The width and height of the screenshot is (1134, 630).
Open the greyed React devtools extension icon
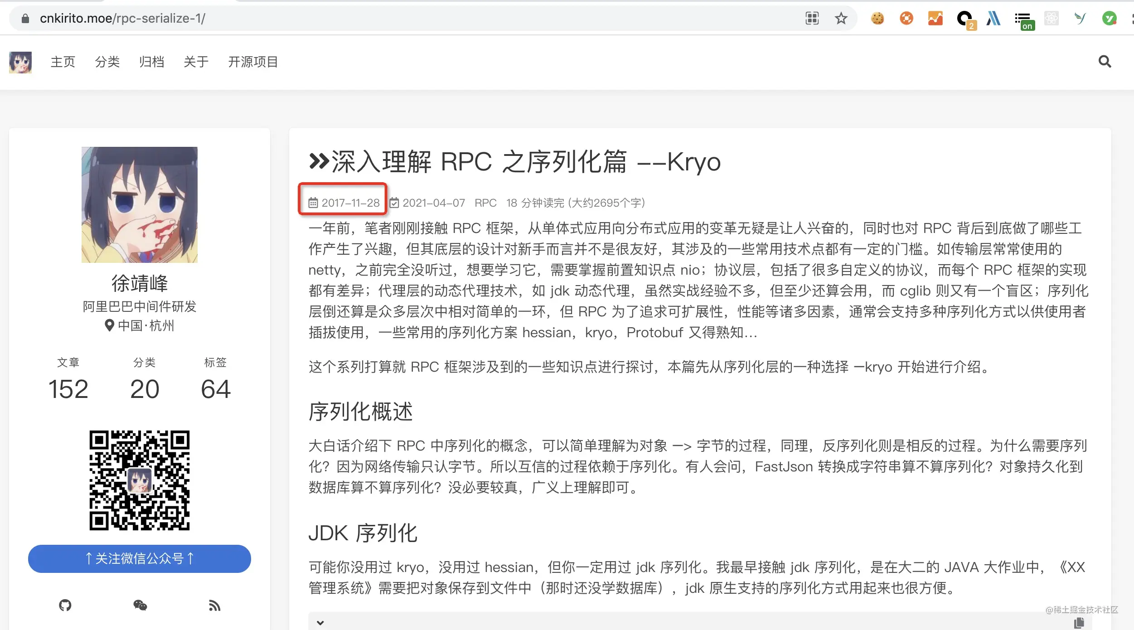(x=1052, y=19)
